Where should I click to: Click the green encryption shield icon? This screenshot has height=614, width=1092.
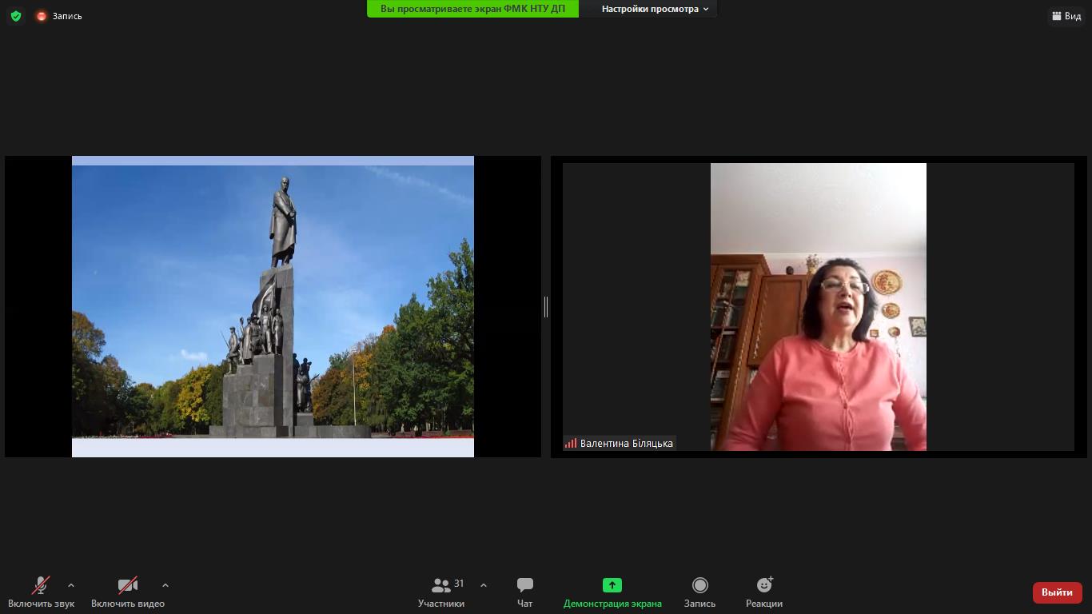[16, 16]
